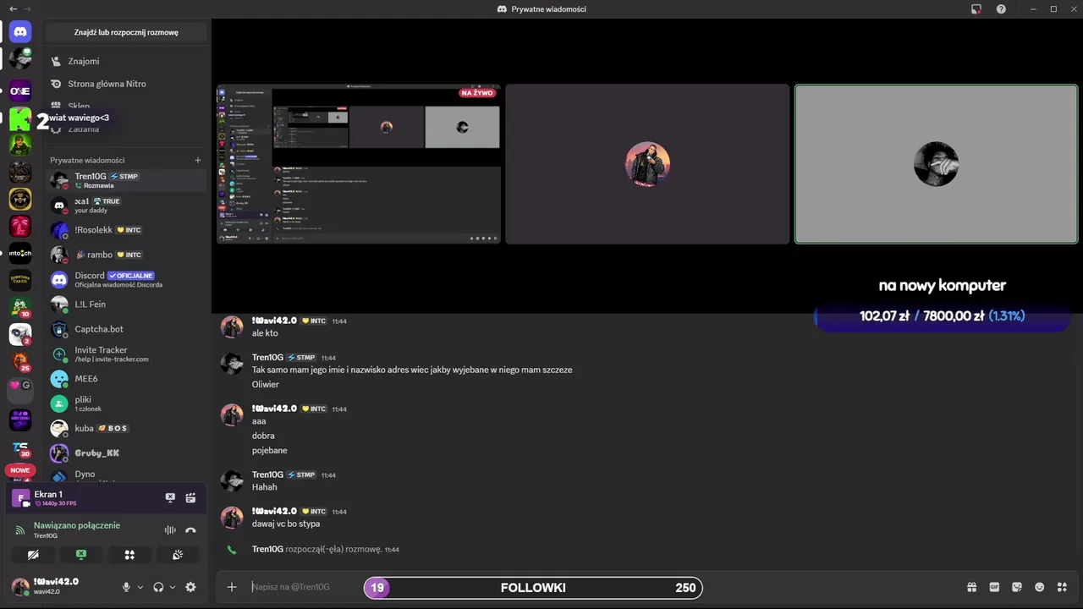
Task: Toggle camera in voice panel
Action: 33,555
